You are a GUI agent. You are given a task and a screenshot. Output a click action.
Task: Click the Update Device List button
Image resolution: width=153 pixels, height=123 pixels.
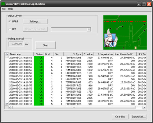point(35,29)
